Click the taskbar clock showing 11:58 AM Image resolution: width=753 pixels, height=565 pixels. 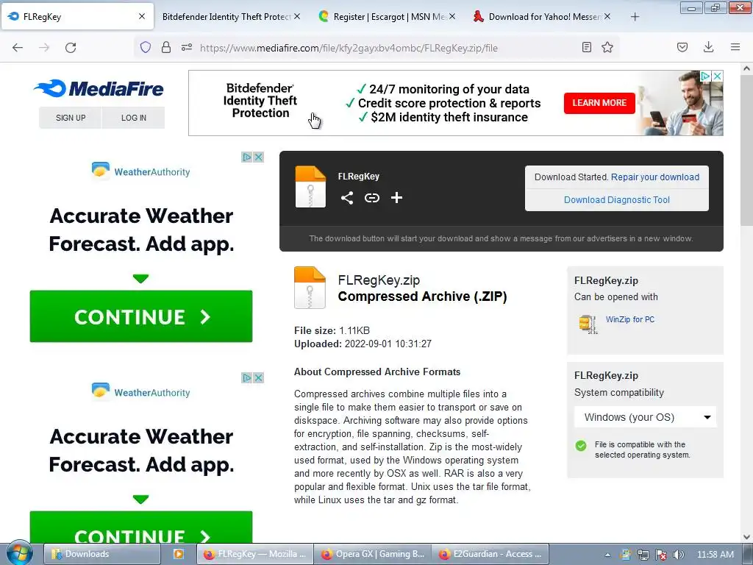coord(715,555)
